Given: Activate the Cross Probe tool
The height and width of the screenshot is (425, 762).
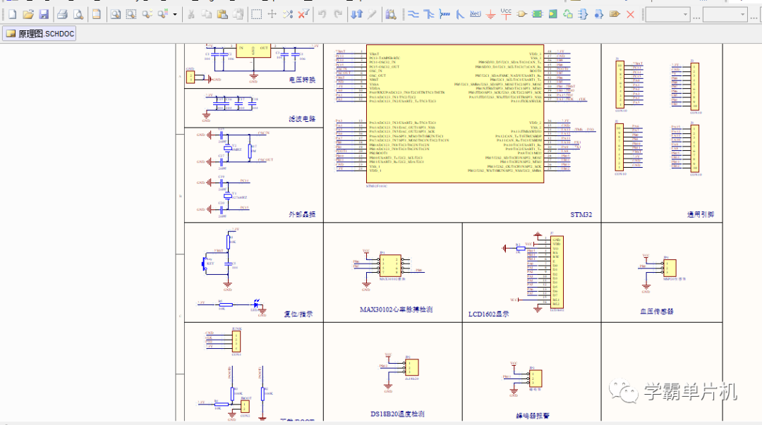Looking at the screenshot, I should (x=373, y=15).
